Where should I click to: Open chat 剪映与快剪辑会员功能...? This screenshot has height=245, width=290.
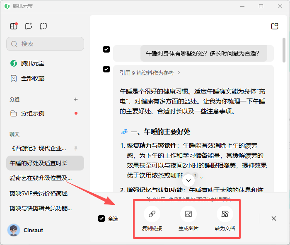click(45, 209)
